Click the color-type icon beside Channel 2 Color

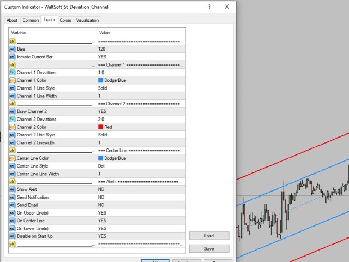(x=13, y=127)
